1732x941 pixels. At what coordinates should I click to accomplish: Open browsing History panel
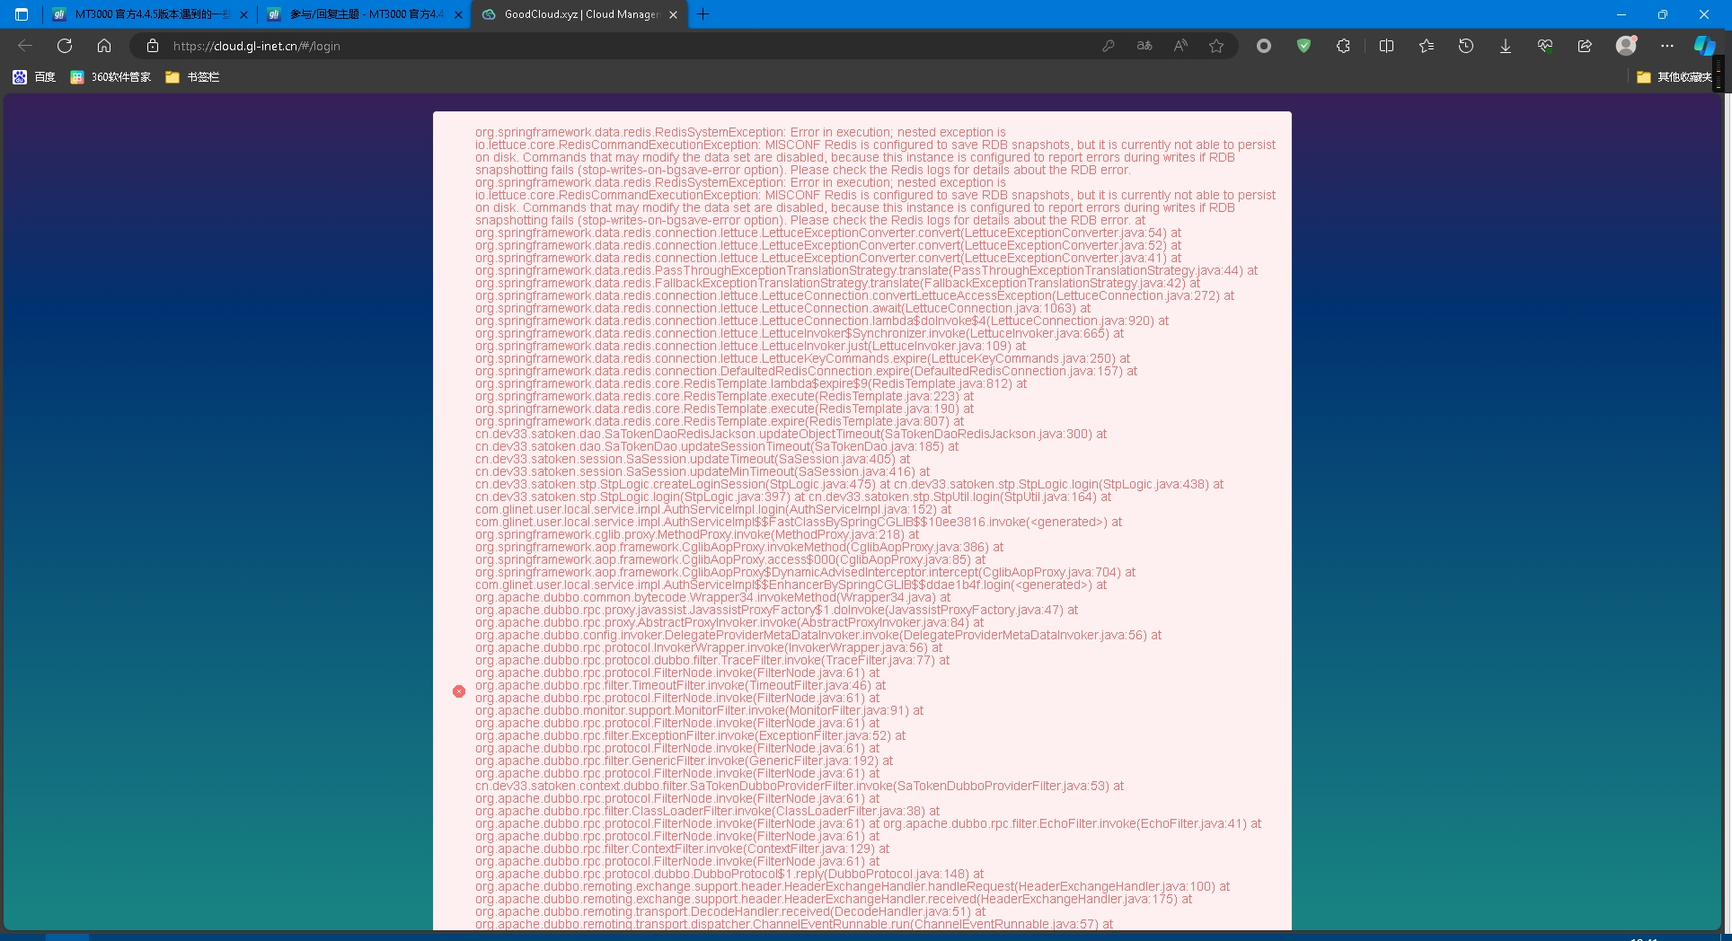coord(1466,46)
